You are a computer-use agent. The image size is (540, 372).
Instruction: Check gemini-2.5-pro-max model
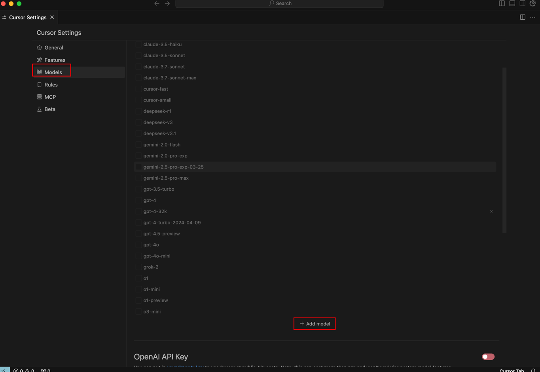[138, 178]
